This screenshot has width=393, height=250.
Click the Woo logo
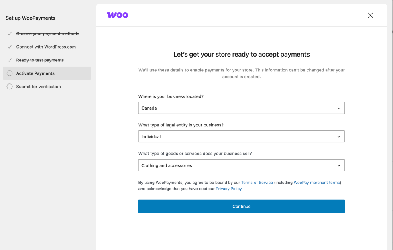(117, 15)
